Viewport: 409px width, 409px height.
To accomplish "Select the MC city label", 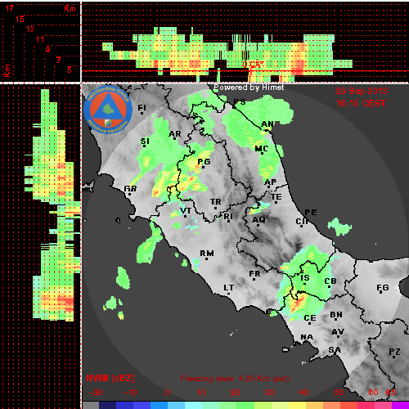I will pyautogui.click(x=262, y=149).
